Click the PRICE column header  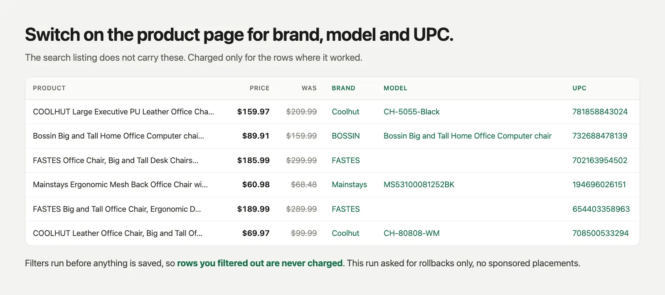pos(259,88)
